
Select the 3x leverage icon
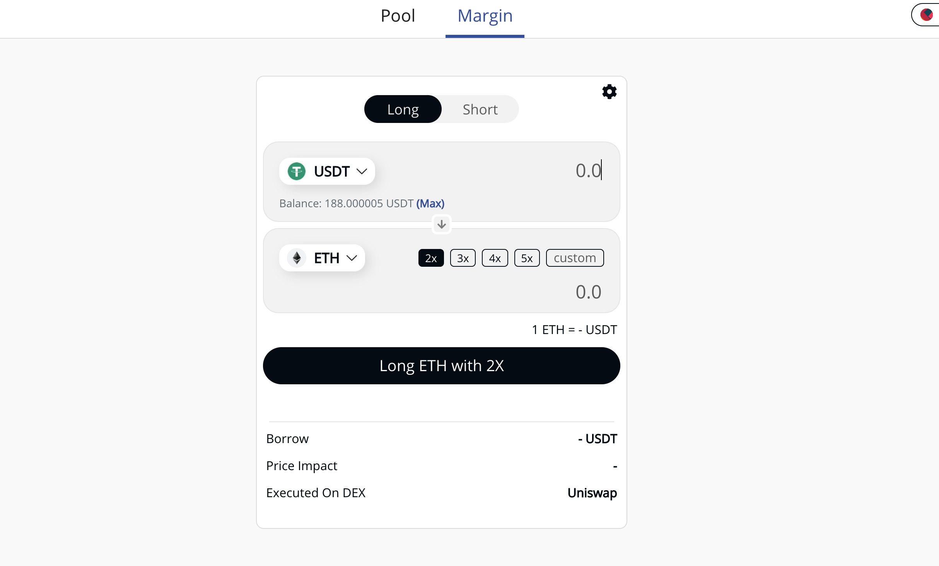tap(463, 257)
